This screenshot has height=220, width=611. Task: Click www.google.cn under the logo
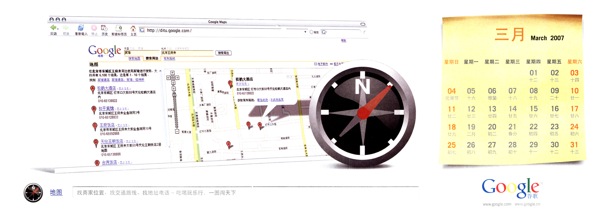point(527,204)
